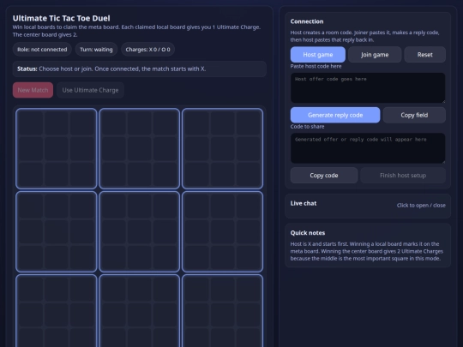Click Use Ultimate Charge button
The width and height of the screenshot is (463, 347).
pos(90,90)
